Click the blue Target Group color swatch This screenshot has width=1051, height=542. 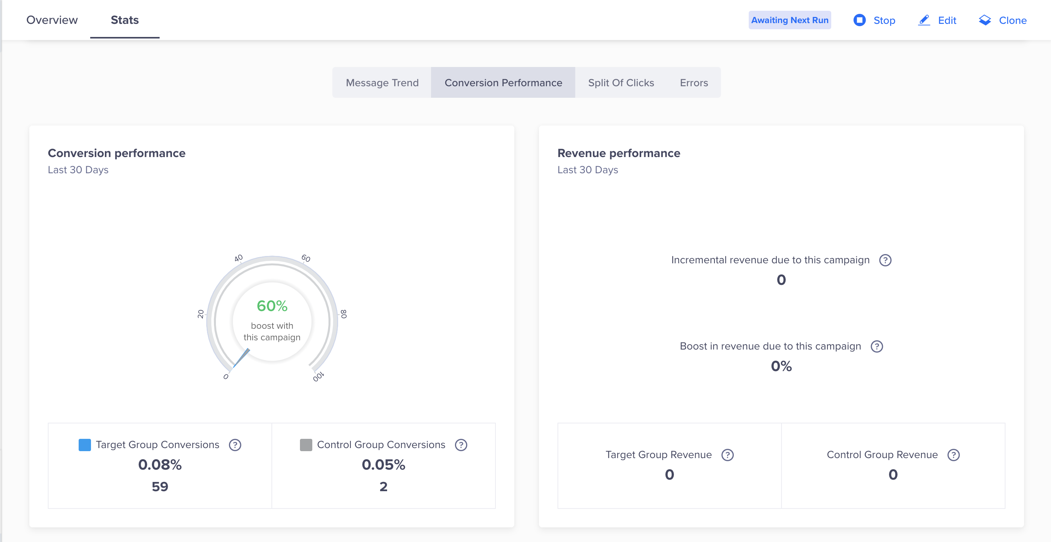pos(84,445)
